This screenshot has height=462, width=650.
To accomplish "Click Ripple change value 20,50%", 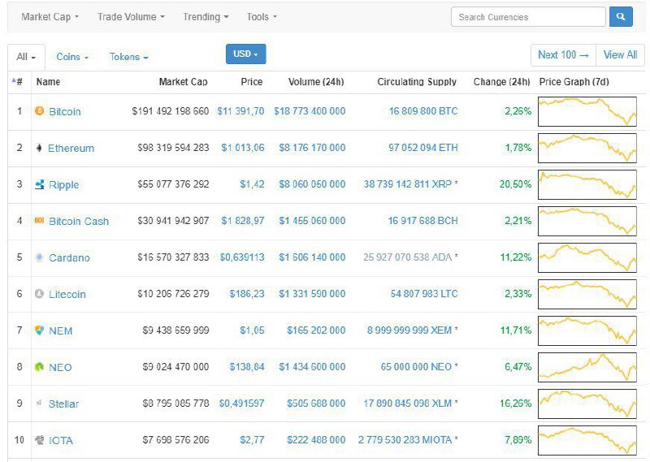I will click(x=515, y=184).
